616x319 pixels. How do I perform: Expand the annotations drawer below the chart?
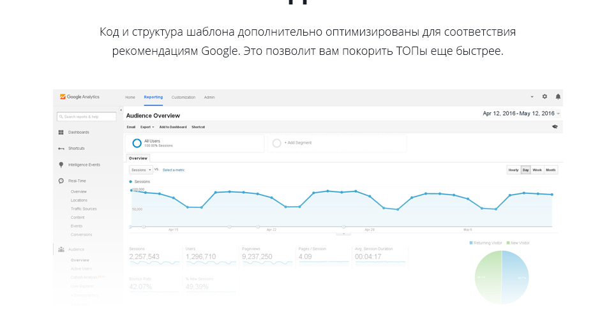[x=344, y=234]
